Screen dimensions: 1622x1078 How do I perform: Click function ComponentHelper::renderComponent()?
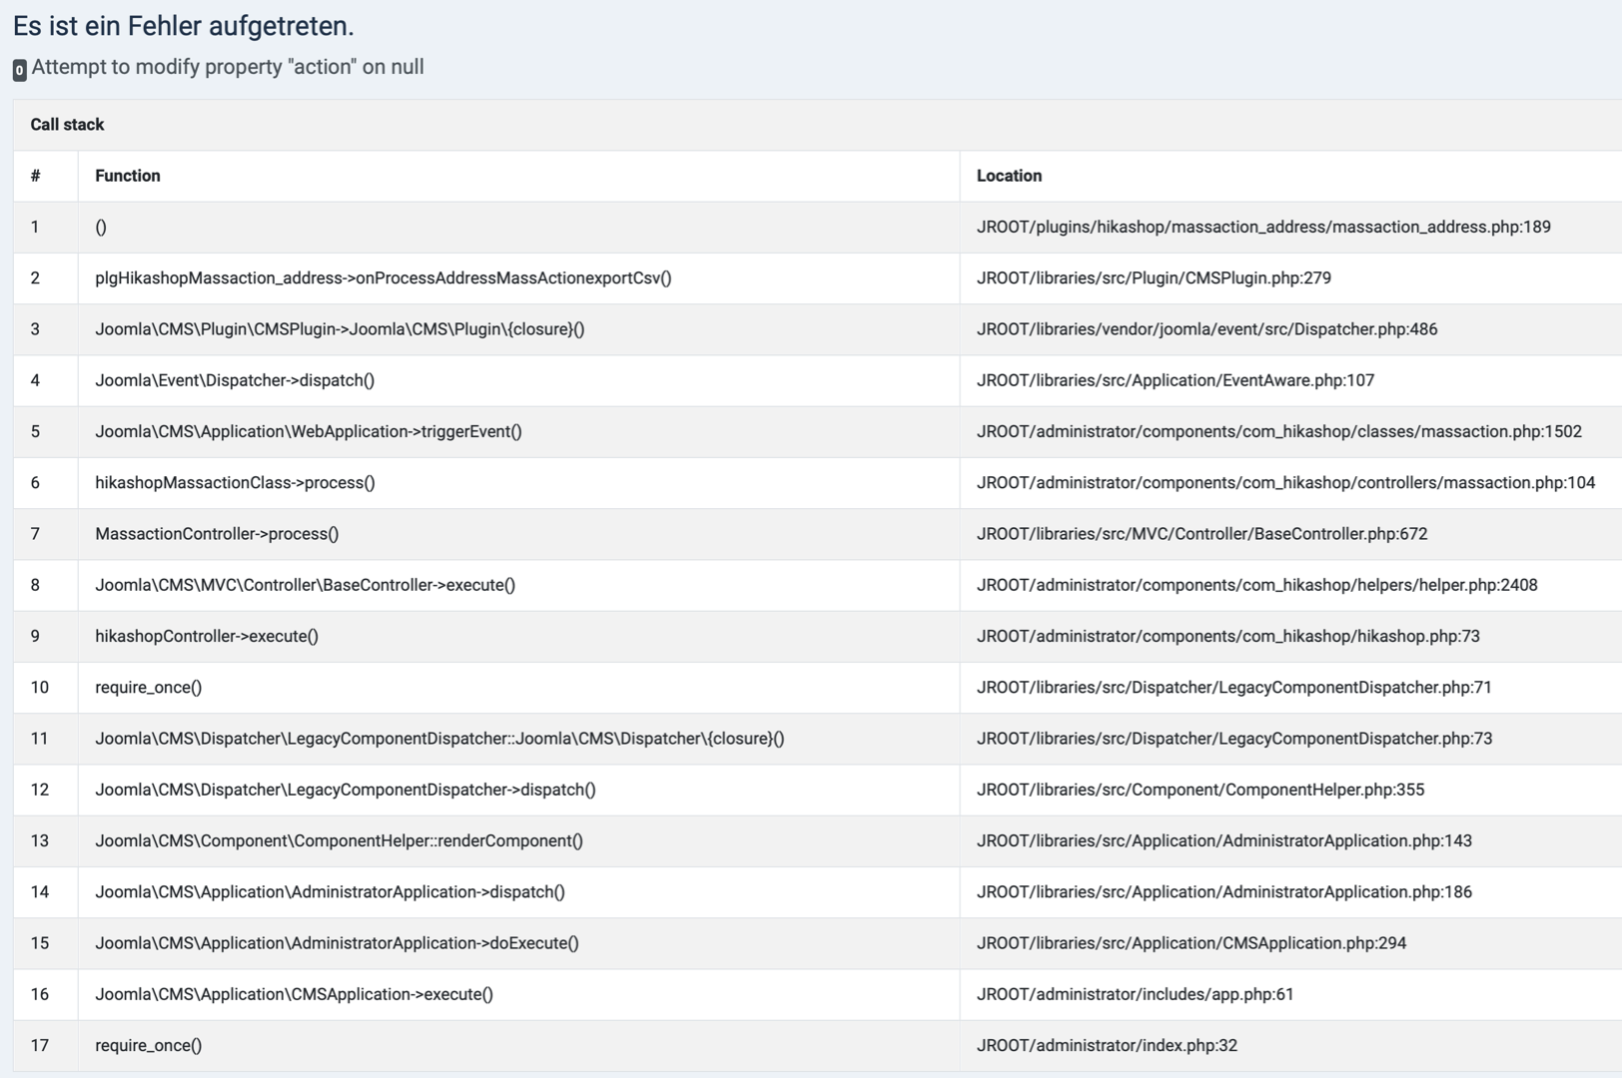(339, 840)
